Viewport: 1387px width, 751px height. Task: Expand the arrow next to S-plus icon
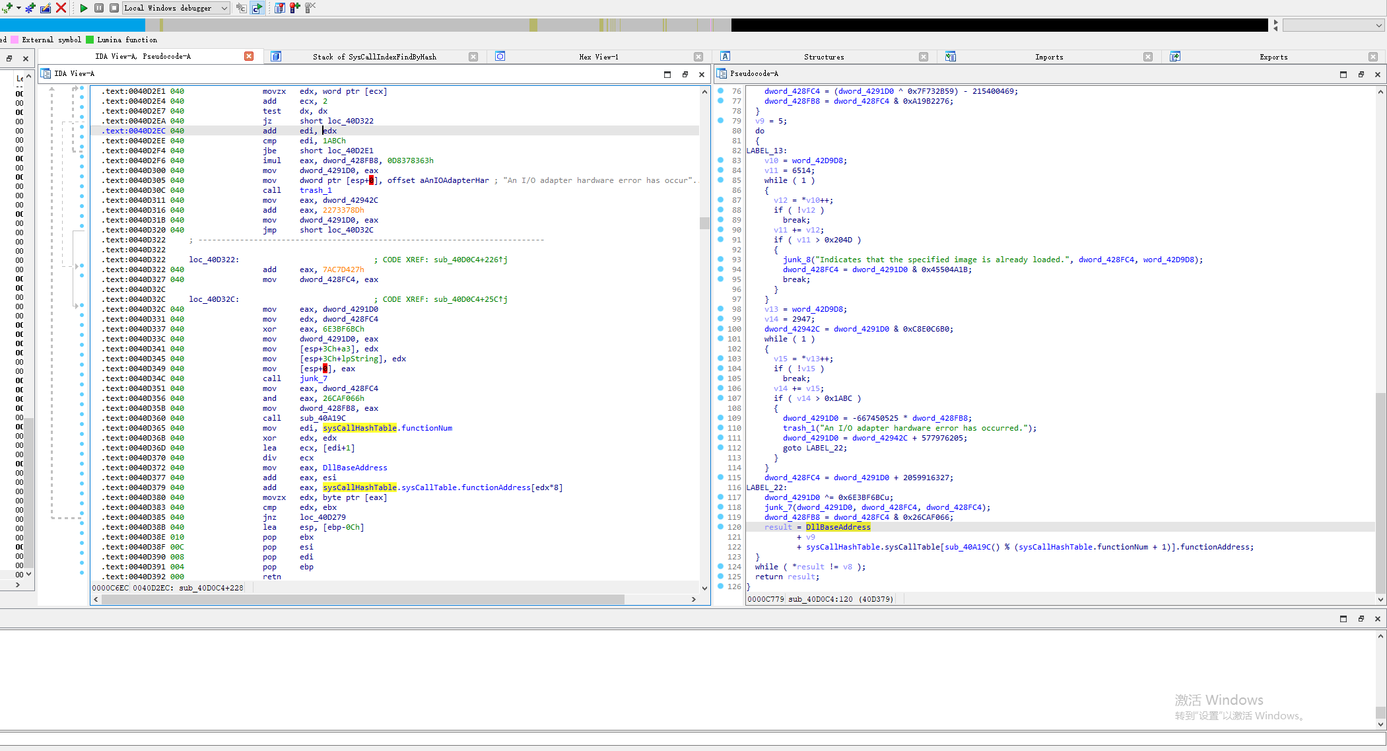18,8
